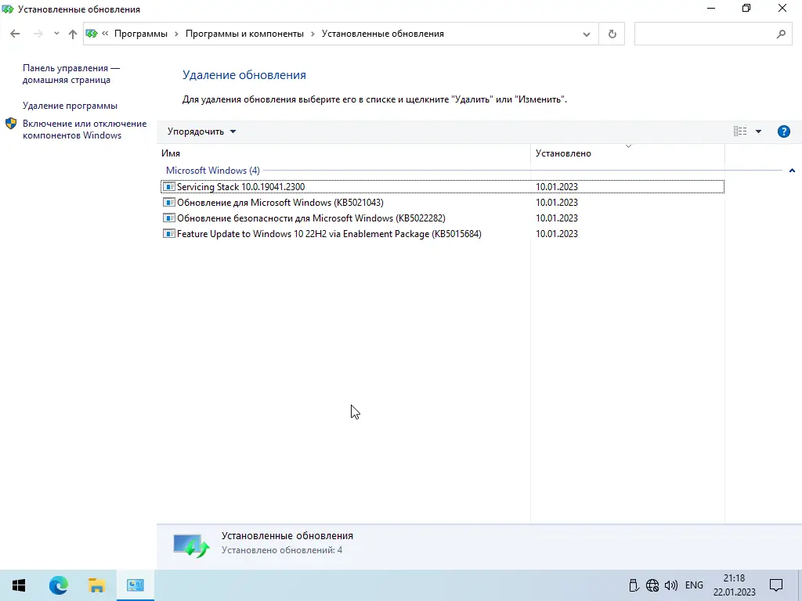The width and height of the screenshot is (802, 601).
Task: Select Установленные обновления breadcrumb
Action: [382, 34]
